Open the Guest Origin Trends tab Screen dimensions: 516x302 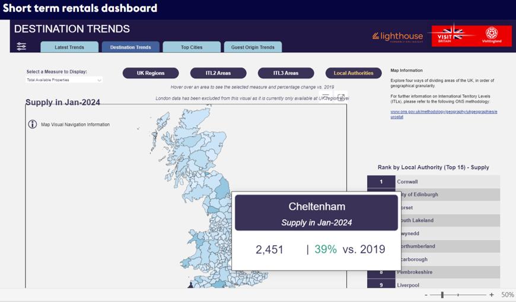pyautogui.click(x=253, y=47)
